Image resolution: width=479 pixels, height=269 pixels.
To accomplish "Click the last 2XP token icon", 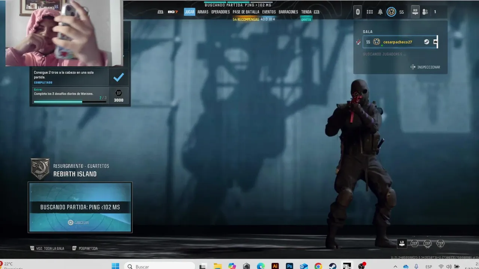I will pyautogui.click(x=440, y=244).
